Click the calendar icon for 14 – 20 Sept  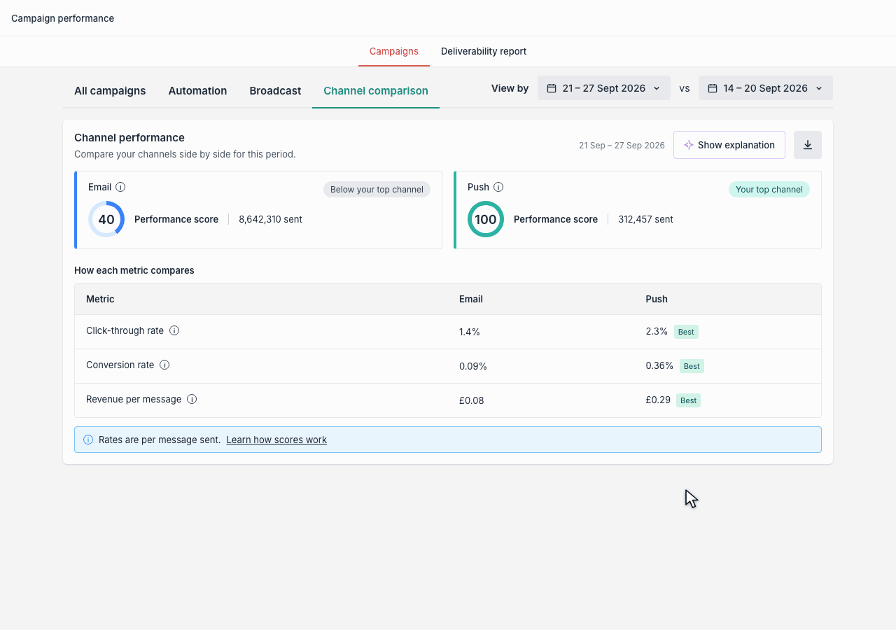click(x=713, y=88)
